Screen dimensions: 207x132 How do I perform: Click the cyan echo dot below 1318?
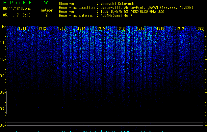(x=153, y=108)
